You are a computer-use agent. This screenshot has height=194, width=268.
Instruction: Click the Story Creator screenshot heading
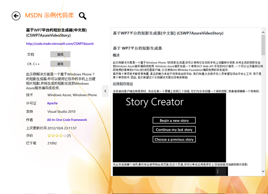click(x=154, y=102)
